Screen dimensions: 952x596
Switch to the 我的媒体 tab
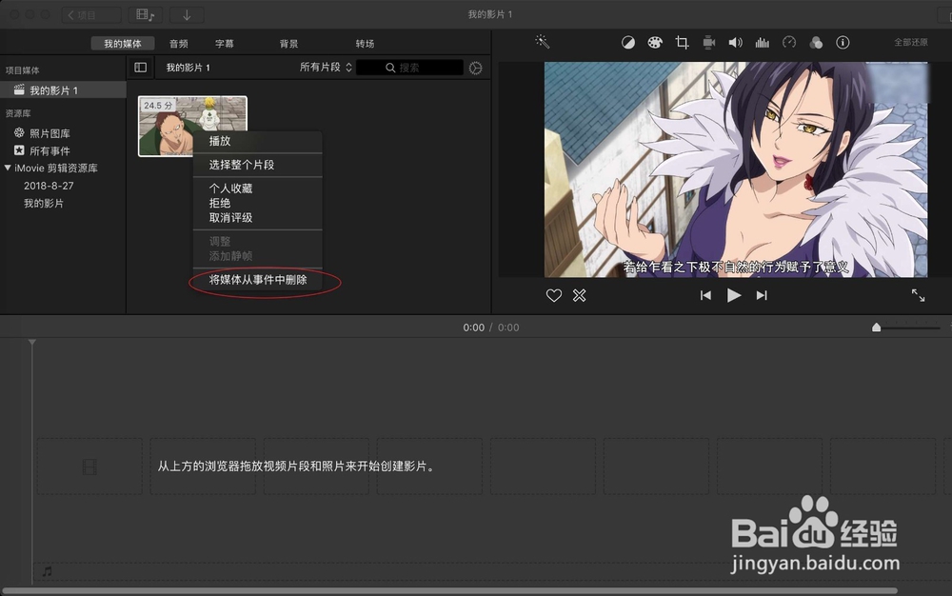123,44
